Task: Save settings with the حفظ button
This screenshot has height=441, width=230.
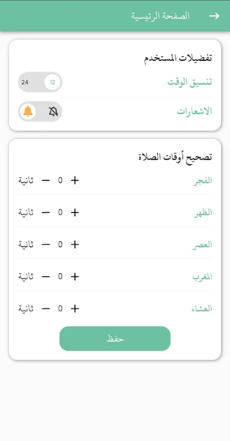Action: [115, 338]
